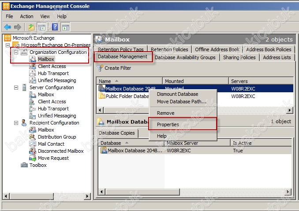Click the tree pane's right scroll arrow
299x211 pixels.
pyautogui.click(x=87, y=196)
